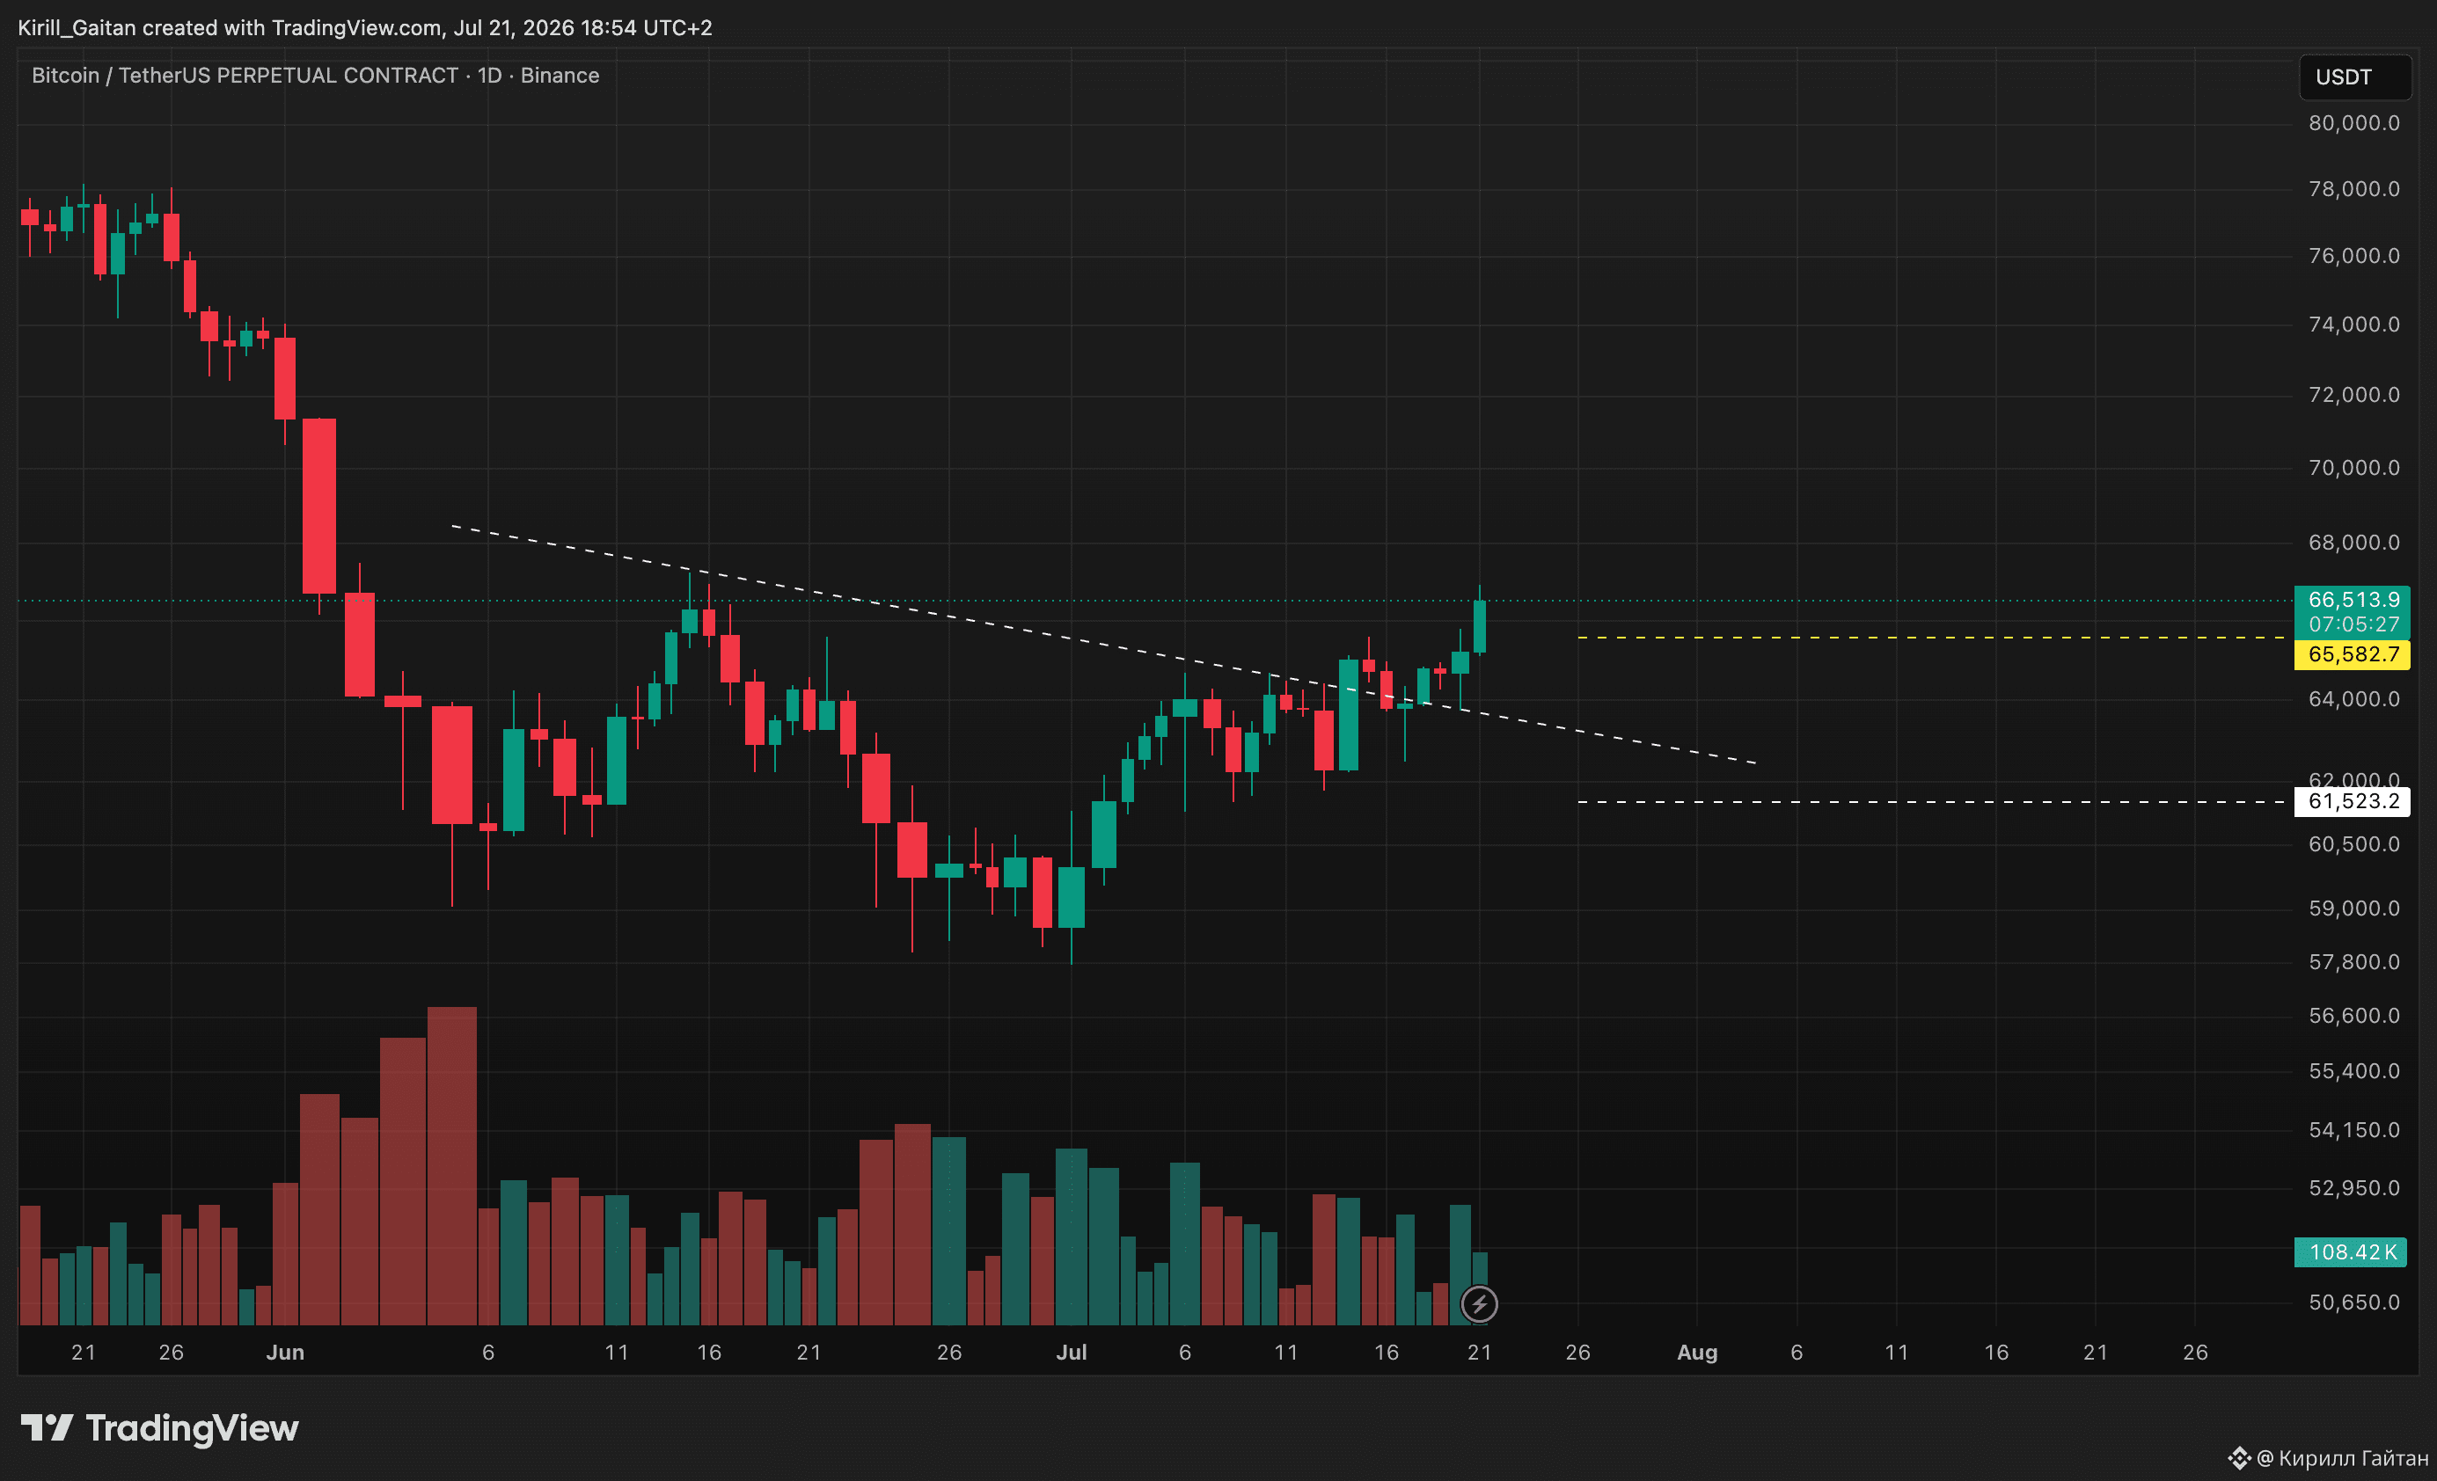Click the 'Kirill_Gaitan created with TradingView.com' header text
Screen dimensions: 2437x1481
coord(231,27)
